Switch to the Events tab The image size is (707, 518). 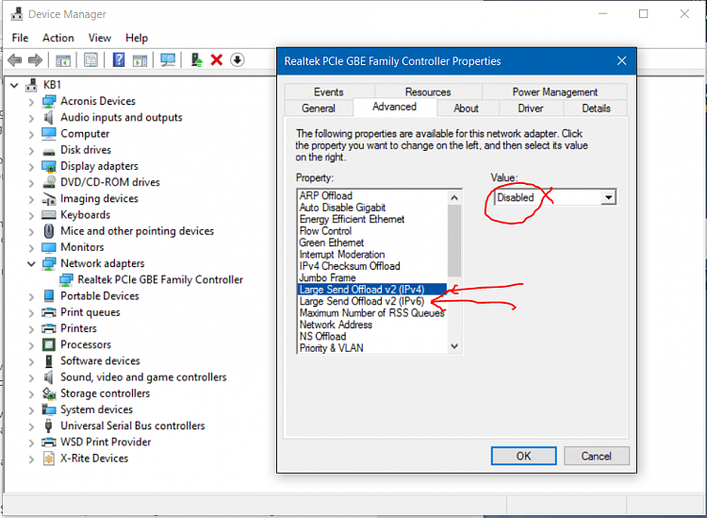point(329,92)
